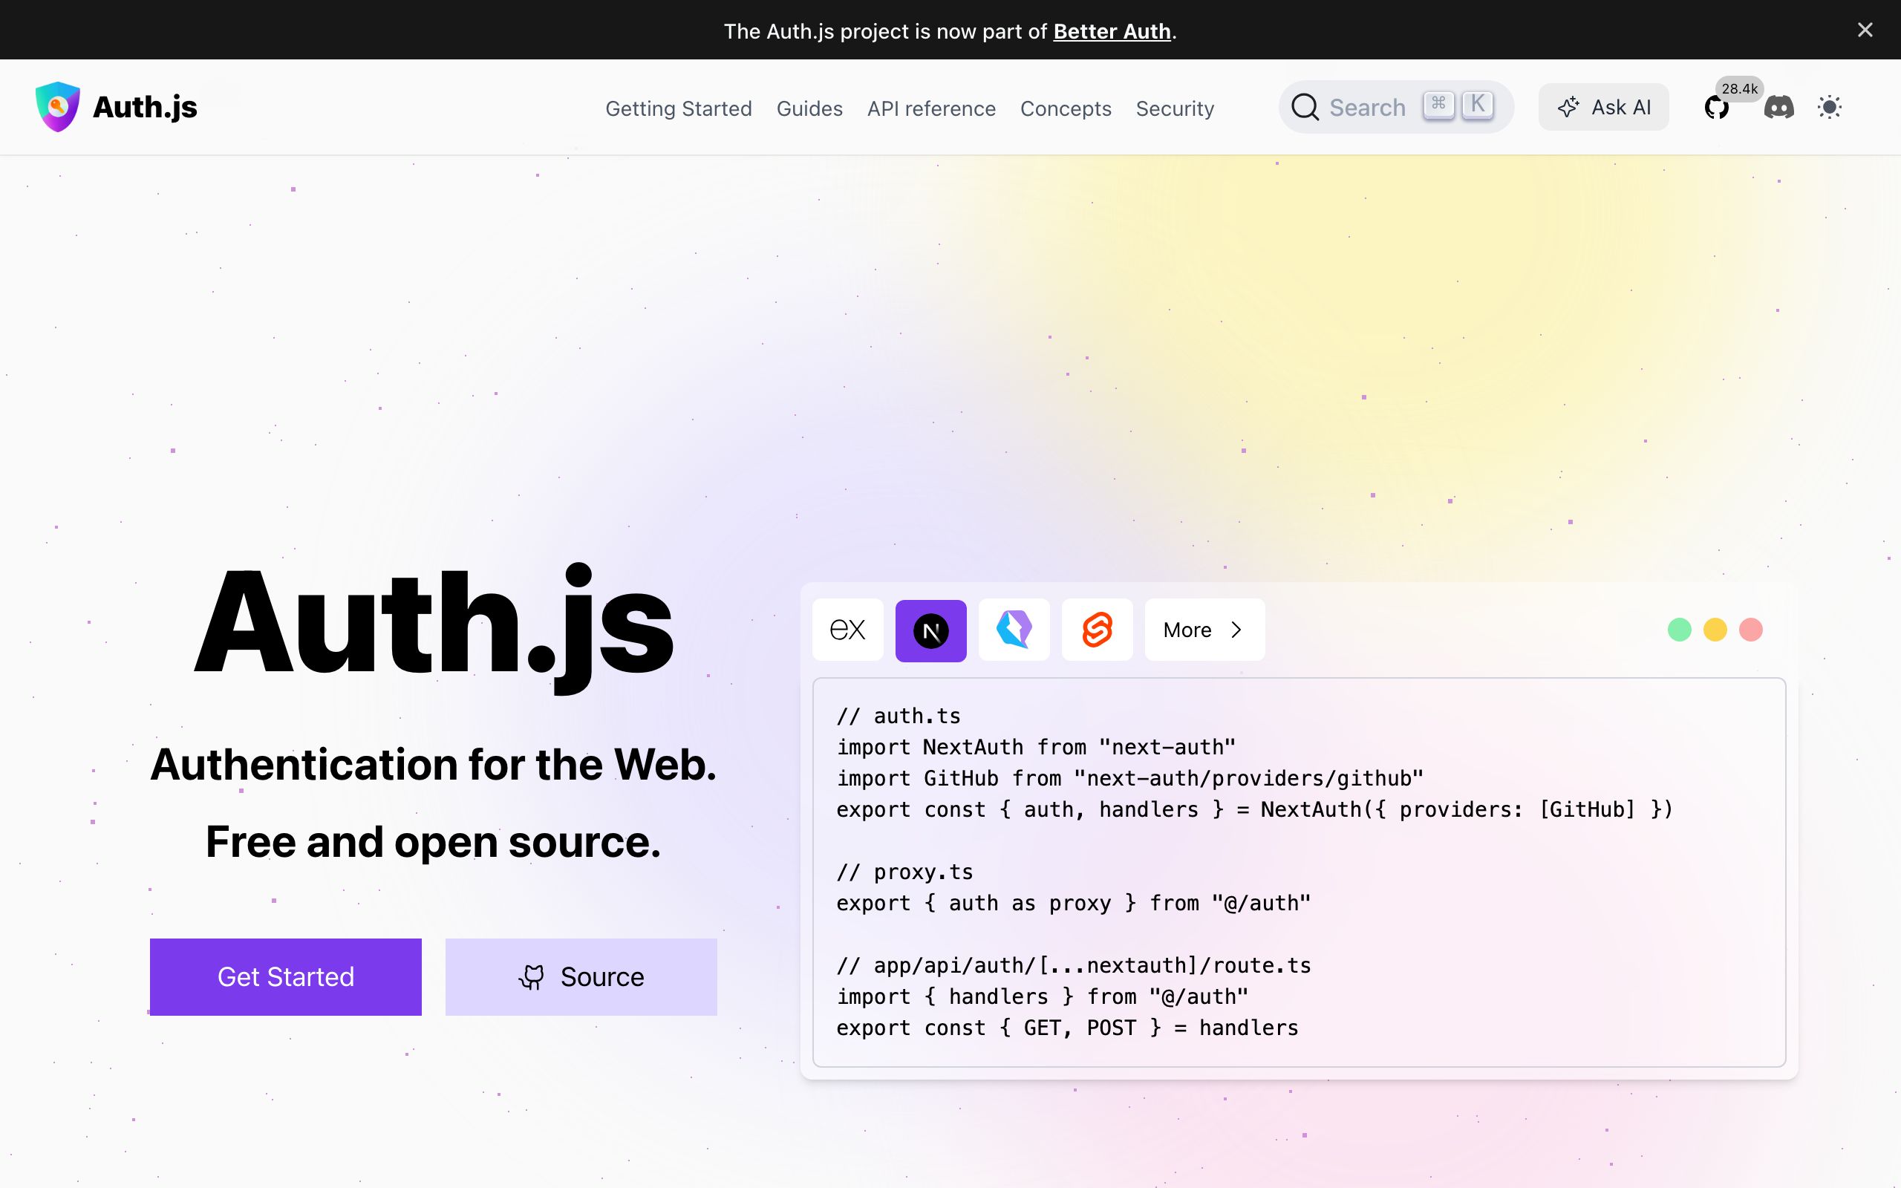Click the sparkle icon in Ask AI
Image resolution: width=1901 pixels, height=1188 pixels.
click(x=1568, y=108)
